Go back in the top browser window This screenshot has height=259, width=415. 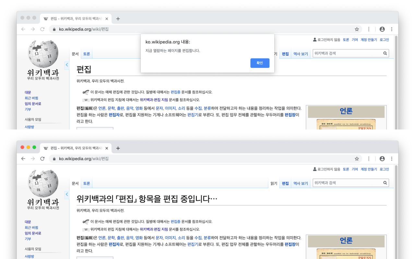click(x=23, y=29)
